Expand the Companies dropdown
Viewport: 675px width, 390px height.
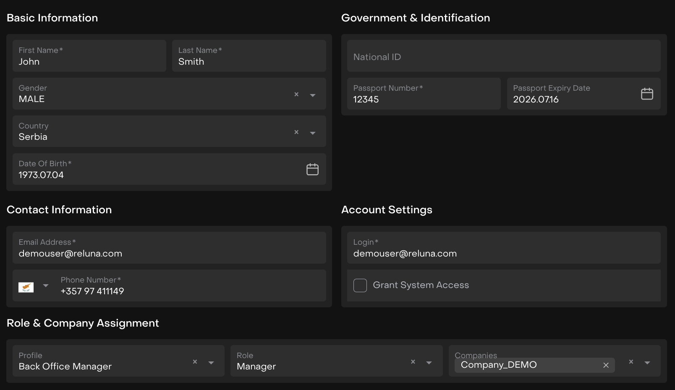pyautogui.click(x=647, y=363)
